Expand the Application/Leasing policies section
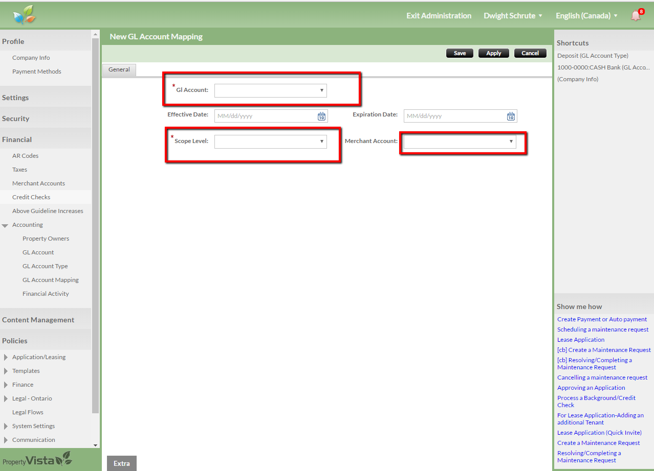 point(6,357)
